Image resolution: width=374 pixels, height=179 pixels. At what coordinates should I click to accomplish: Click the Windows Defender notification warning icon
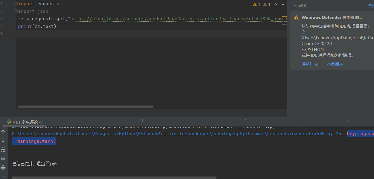[296, 18]
